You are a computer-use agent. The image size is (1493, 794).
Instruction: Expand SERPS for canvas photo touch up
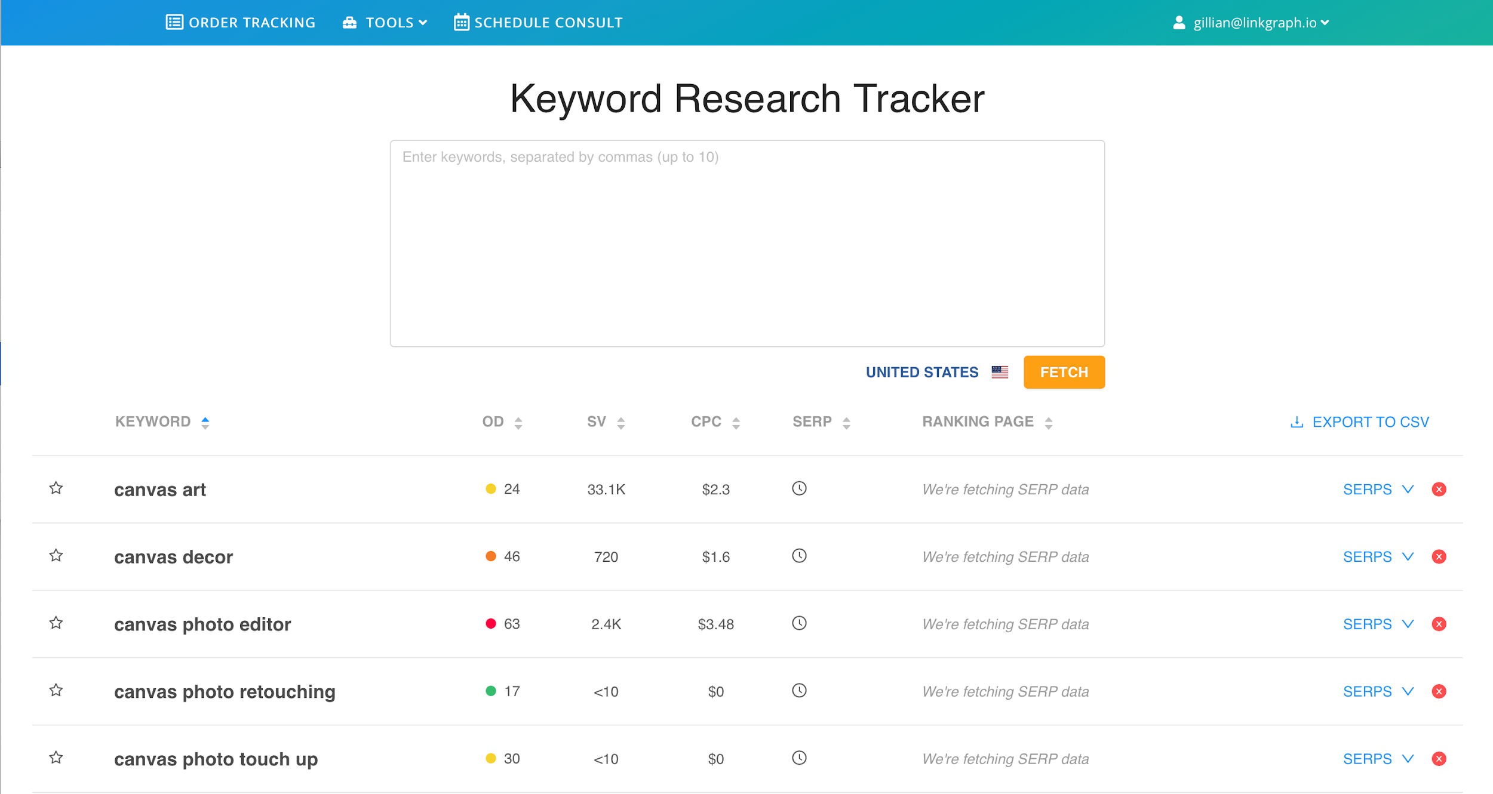(1378, 759)
